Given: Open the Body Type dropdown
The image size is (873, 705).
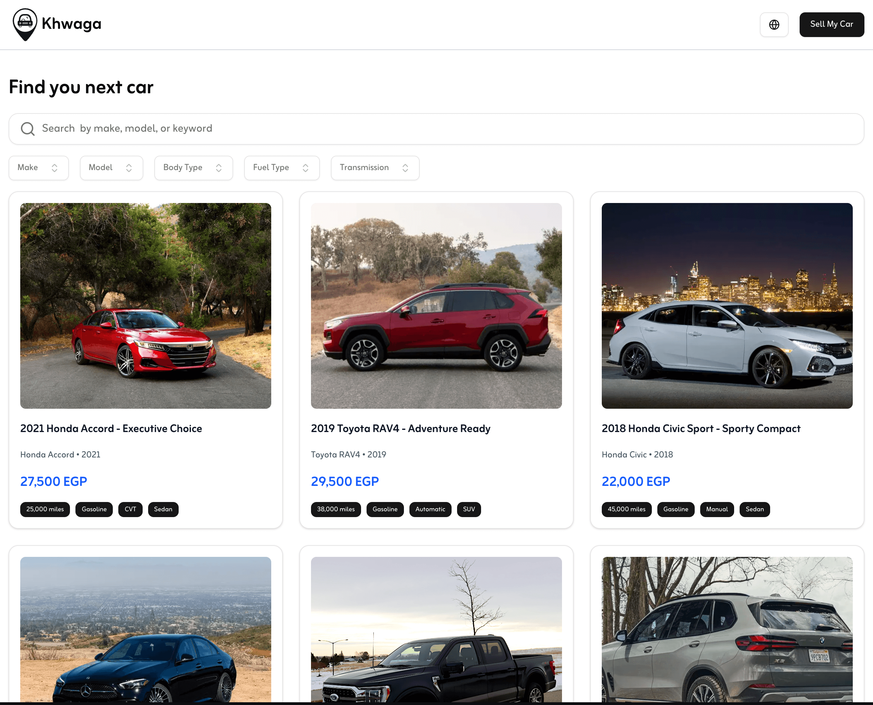Looking at the screenshot, I should tap(193, 168).
